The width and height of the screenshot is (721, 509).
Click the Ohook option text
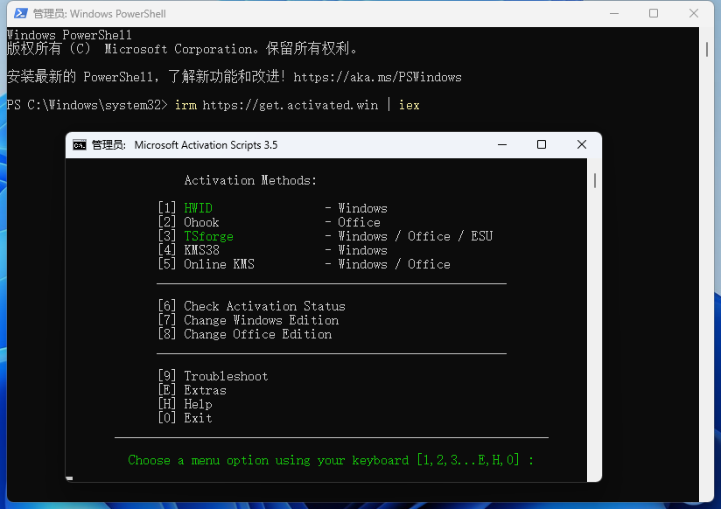[201, 222]
